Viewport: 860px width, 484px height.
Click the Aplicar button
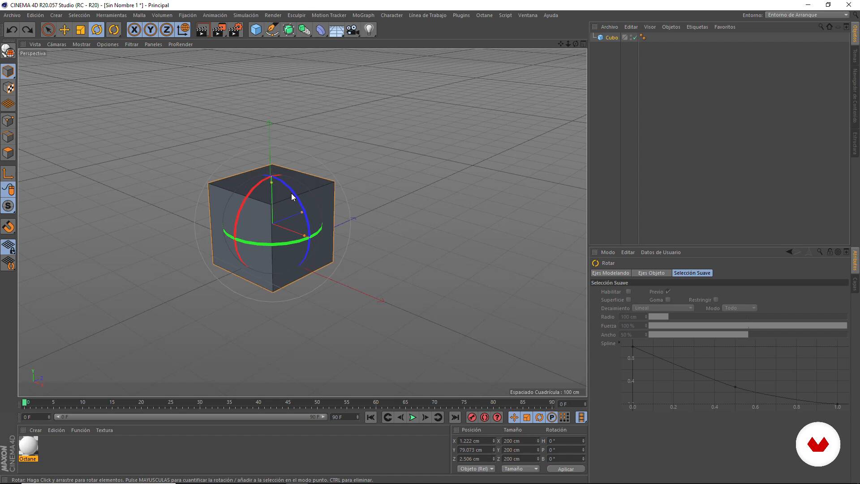coord(566,469)
